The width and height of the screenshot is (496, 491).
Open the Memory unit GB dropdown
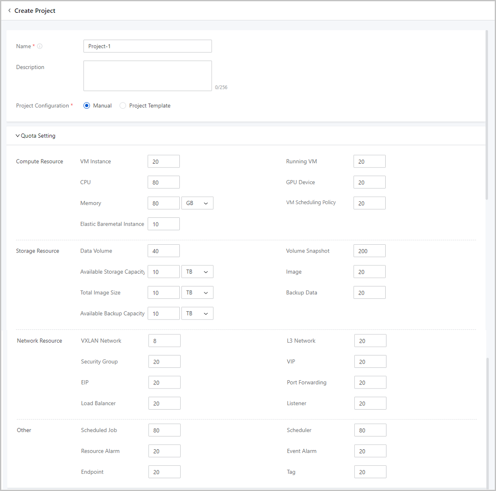(197, 203)
